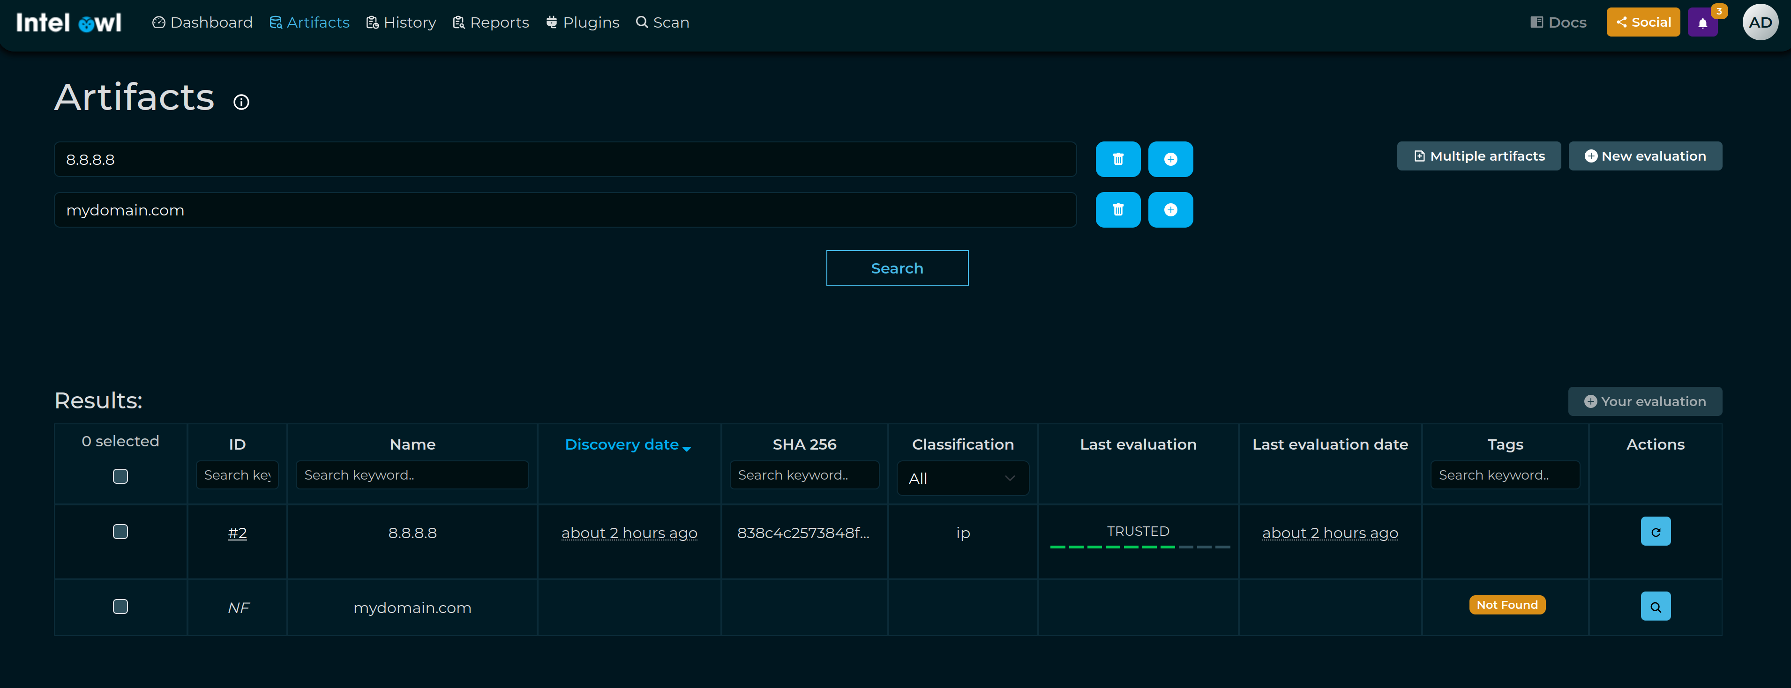Click the 8.8.8.8 name cell in results

click(x=412, y=533)
